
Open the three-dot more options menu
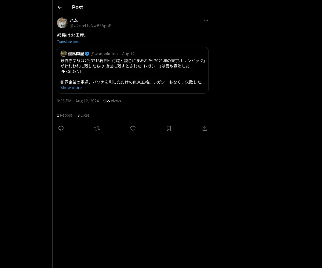coord(206,20)
